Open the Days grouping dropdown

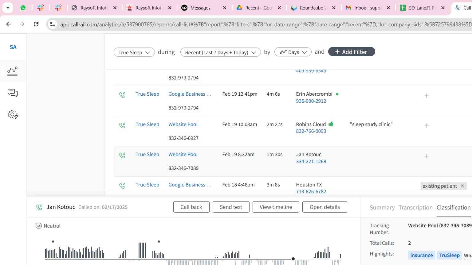point(293,52)
